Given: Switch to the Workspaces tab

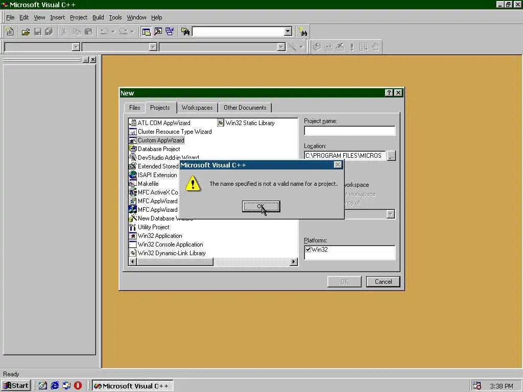Looking at the screenshot, I should tap(197, 108).
